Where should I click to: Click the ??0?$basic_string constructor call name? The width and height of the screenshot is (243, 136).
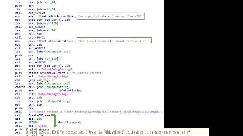coord(94,112)
